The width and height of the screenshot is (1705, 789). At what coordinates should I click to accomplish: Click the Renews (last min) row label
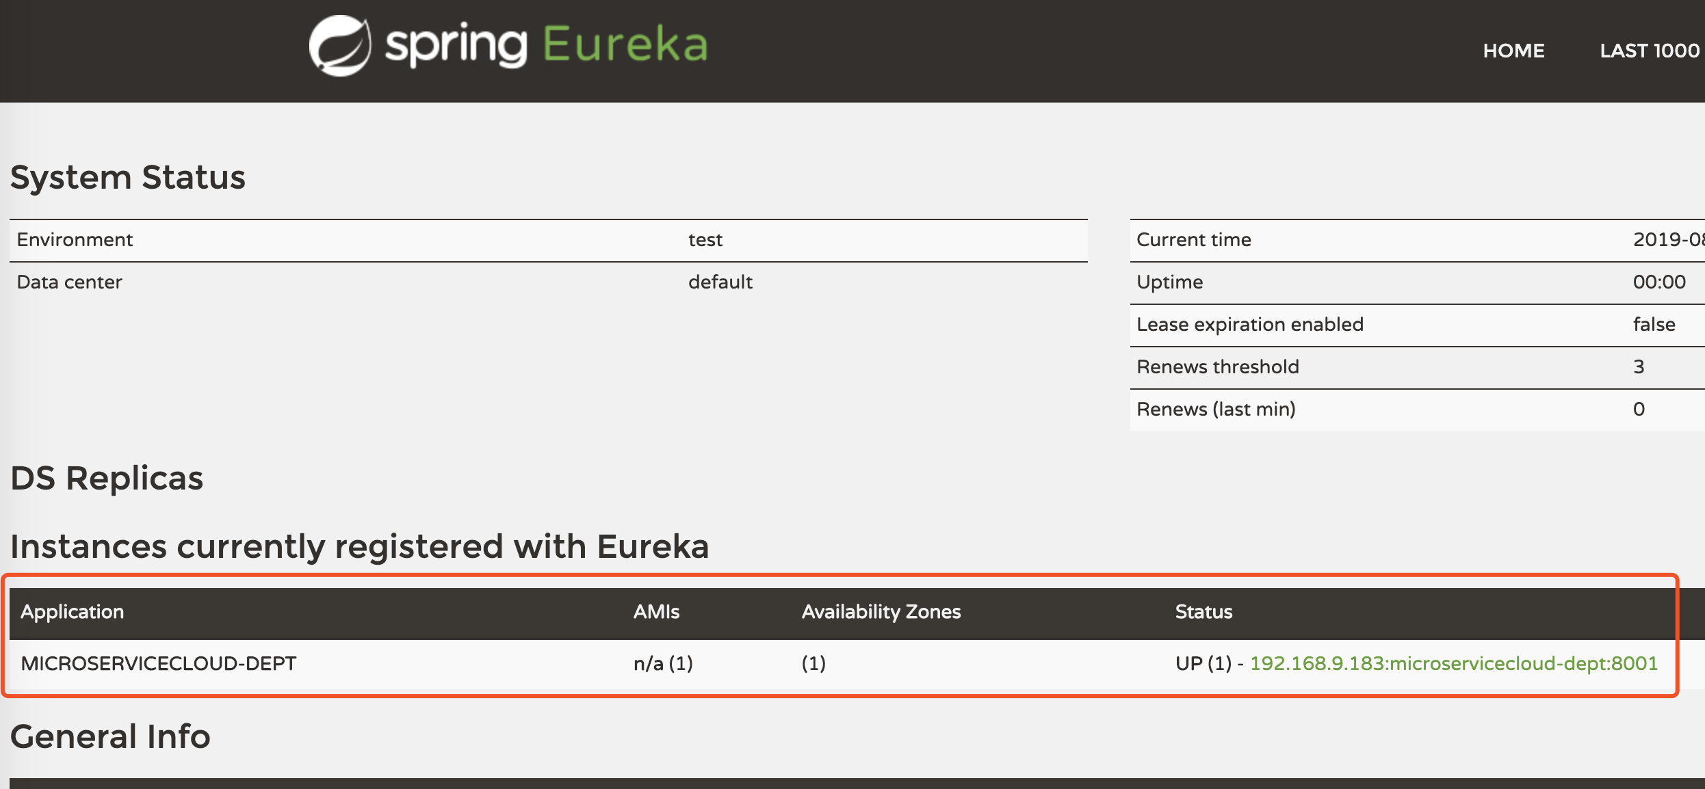pos(1216,410)
